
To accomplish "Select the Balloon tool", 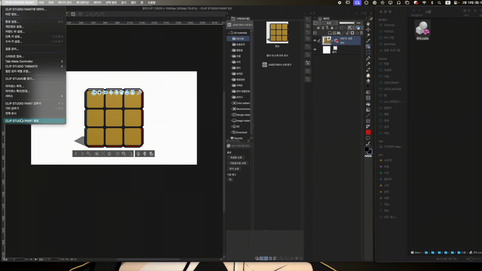I will pyautogui.click(x=368, y=138).
